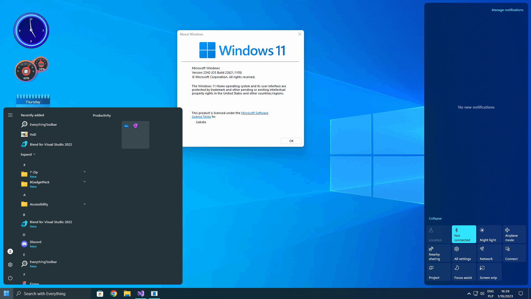The width and height of the screenshot is (531, 299).
Task: Open the Start menu hamburger menu
Action: (x=10, y=115)
